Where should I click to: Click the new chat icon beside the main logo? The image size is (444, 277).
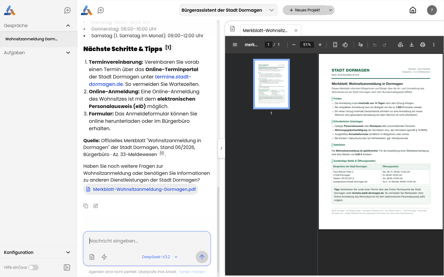[101, 10]
